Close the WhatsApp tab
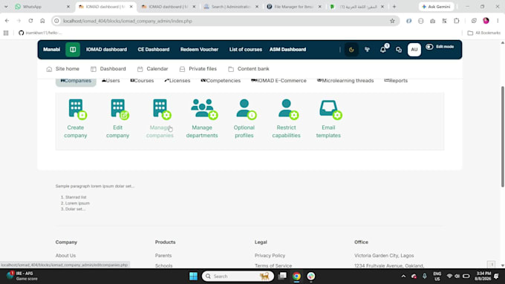This screenshot has height=284, width=505. [x=68, y=7]
